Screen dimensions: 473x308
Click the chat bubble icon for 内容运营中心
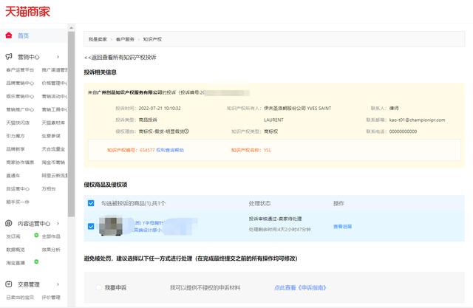[x=9, y=223]
